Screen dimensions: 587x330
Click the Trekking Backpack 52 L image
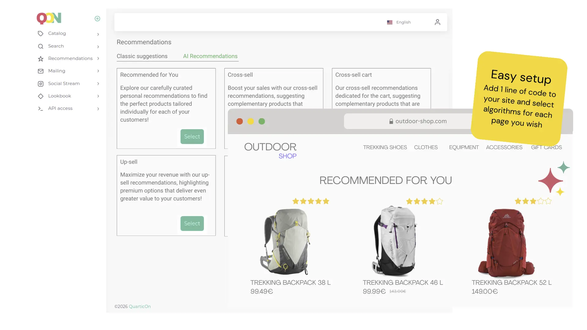(506, 242)
